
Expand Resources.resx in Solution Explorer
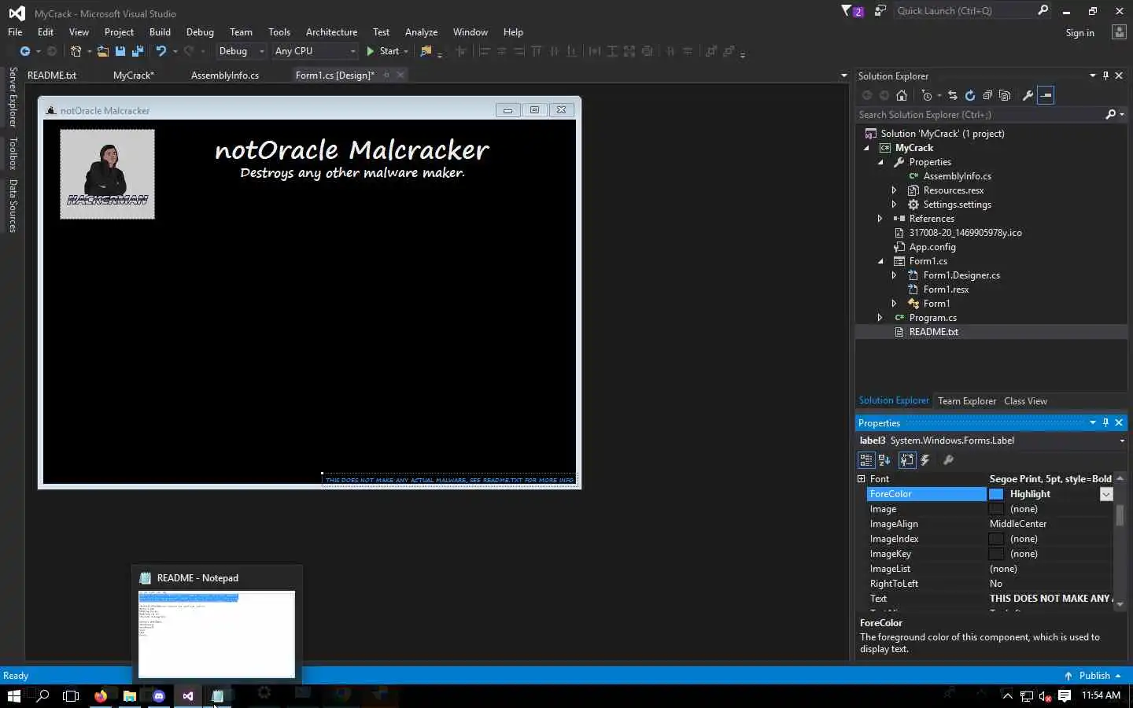point(895,190)
